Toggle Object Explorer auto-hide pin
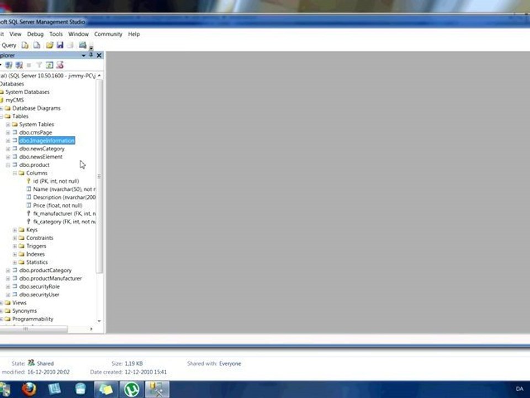 91,55
